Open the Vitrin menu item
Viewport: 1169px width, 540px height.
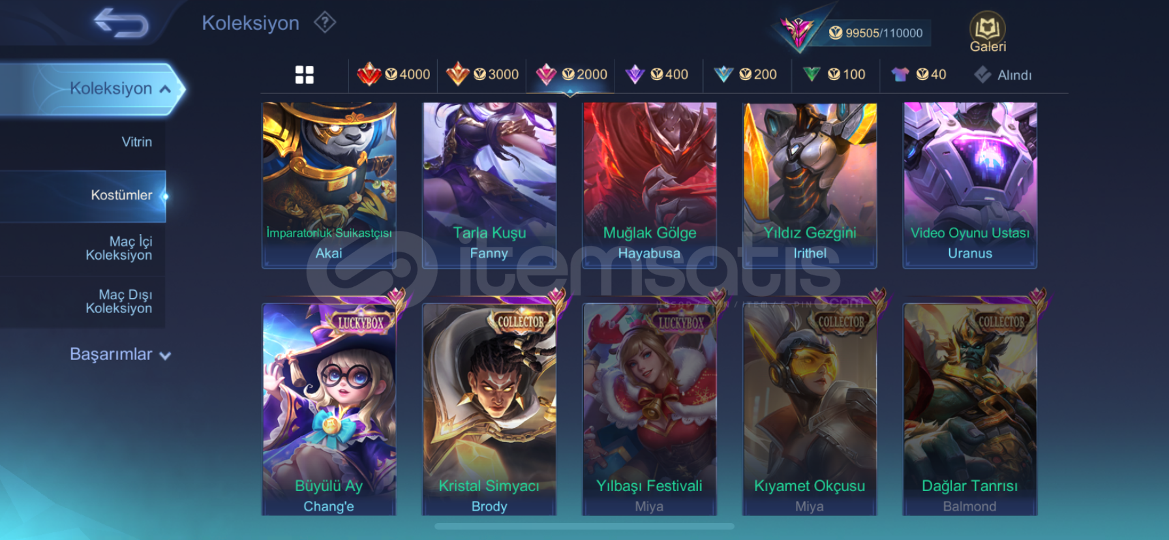tap(83, 142)
